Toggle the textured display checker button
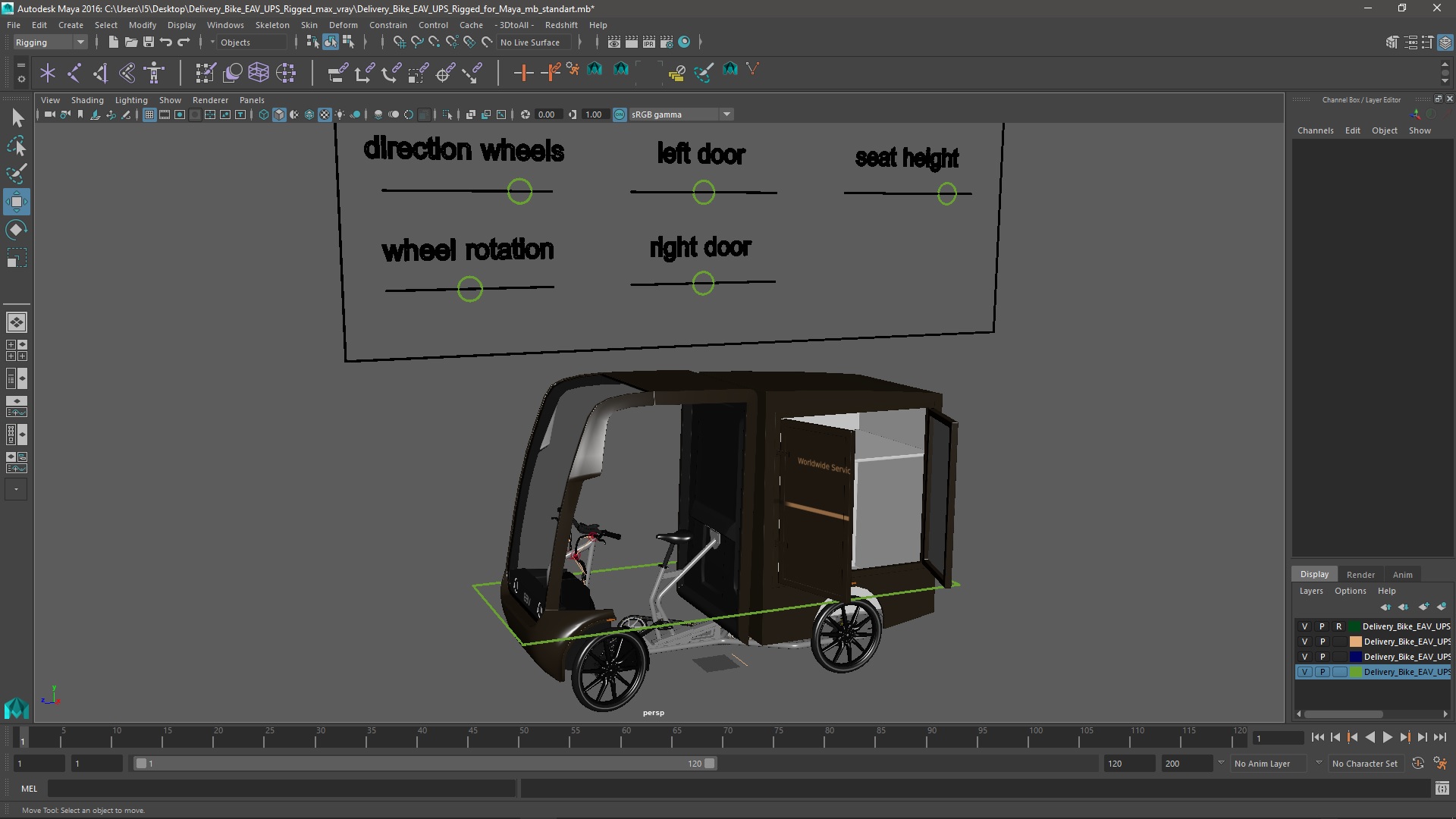 coord(325,115)
